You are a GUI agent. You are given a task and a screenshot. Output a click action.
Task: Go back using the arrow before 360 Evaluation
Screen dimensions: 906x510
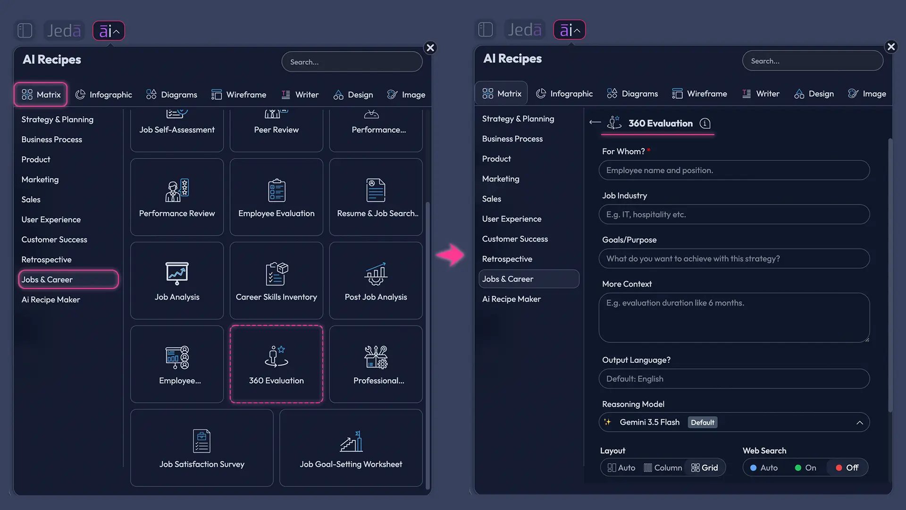point(595,122)
